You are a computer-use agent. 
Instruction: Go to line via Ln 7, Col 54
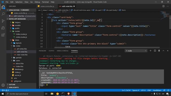pyautogui.click(x=126, y=90)
